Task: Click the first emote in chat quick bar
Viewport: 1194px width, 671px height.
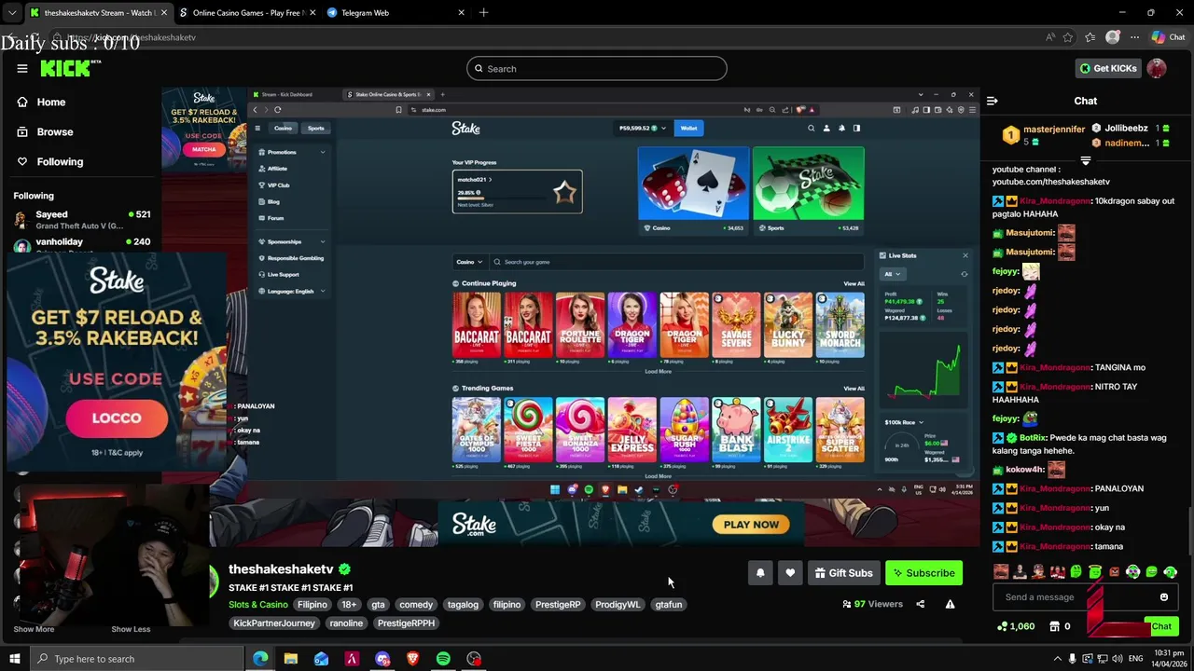Action: coord(1001,572)
